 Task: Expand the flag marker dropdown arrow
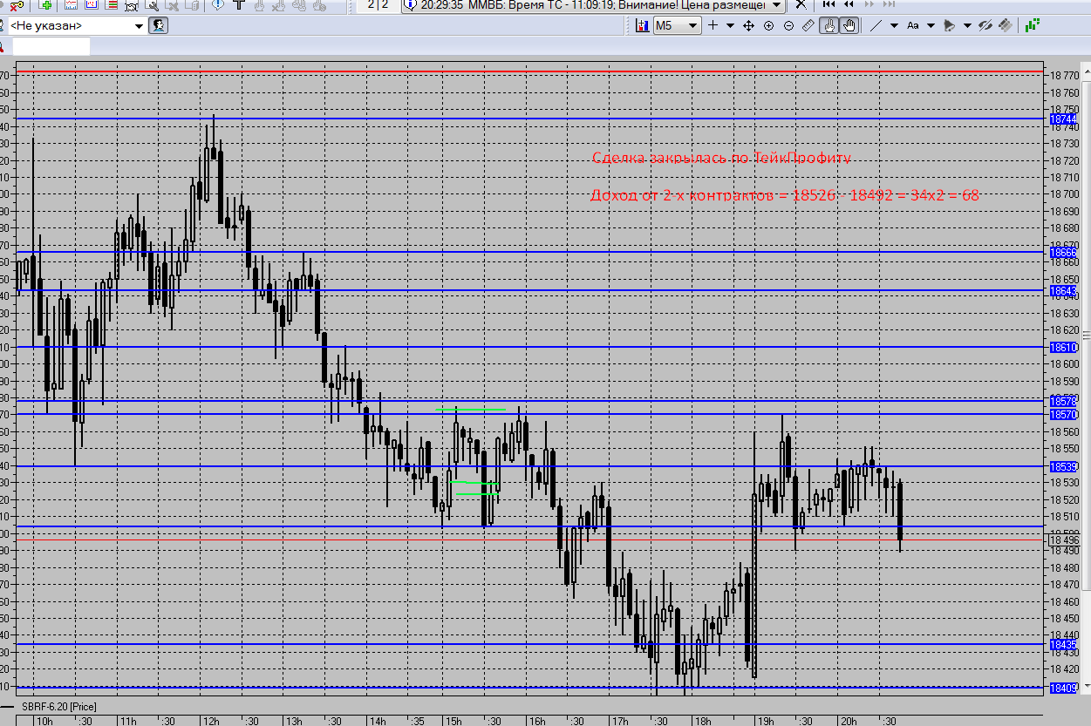click(x=967, y=25)
